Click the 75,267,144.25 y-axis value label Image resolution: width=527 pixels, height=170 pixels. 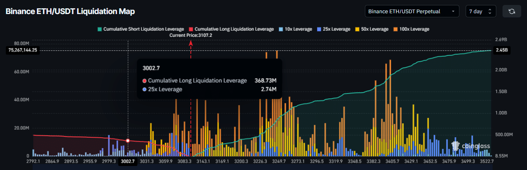pyautogui.click(x=22, y=50)
